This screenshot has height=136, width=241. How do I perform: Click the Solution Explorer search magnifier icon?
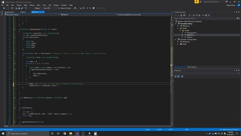coord(238,19)
